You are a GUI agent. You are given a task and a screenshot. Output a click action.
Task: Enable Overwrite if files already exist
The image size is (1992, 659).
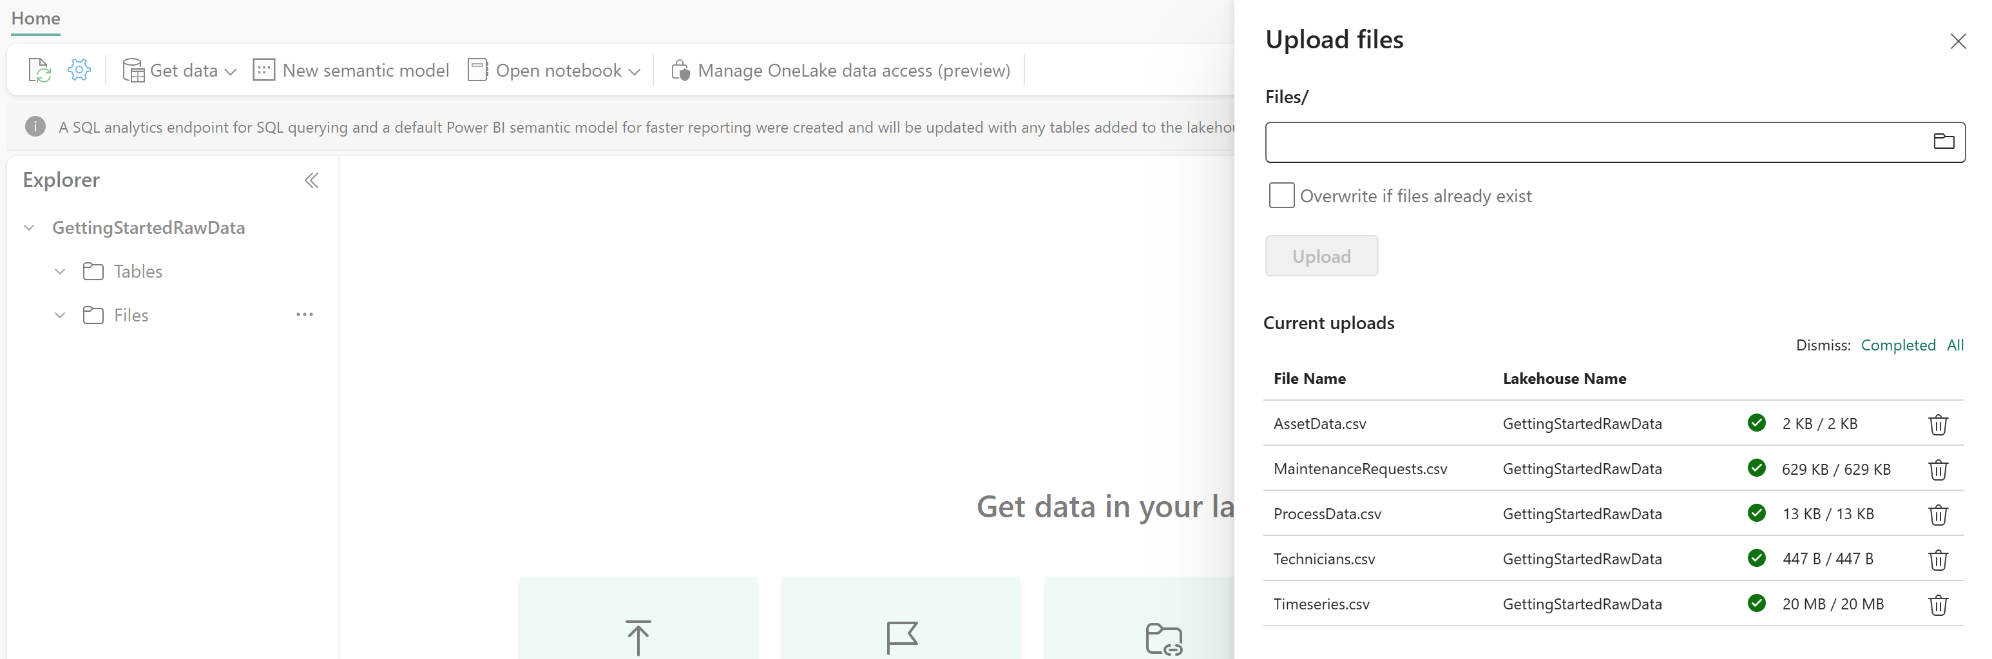click(1281, 196)
